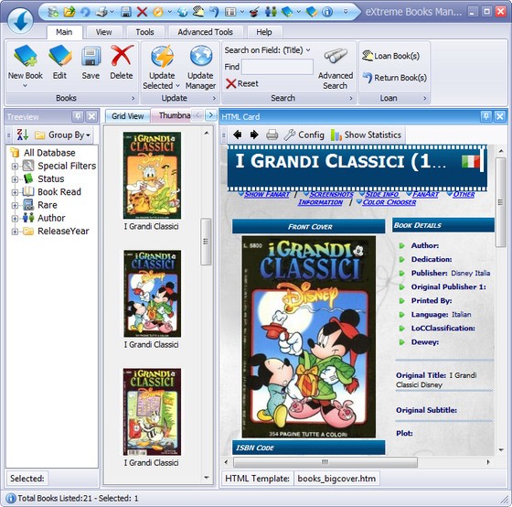512x507 pixels.
Task: Click the Show Fanart link
Action: click(x=267, y=194)
